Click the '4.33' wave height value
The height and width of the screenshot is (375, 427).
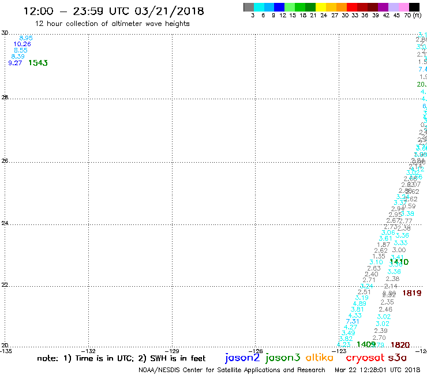355,316
